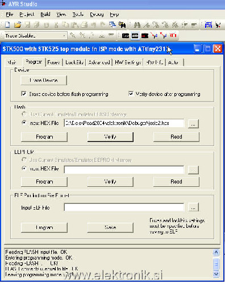The height and width of the screenshot is (284, 225).
Task: Toggle Erase device before flash programming
Action: coord(24,94)
